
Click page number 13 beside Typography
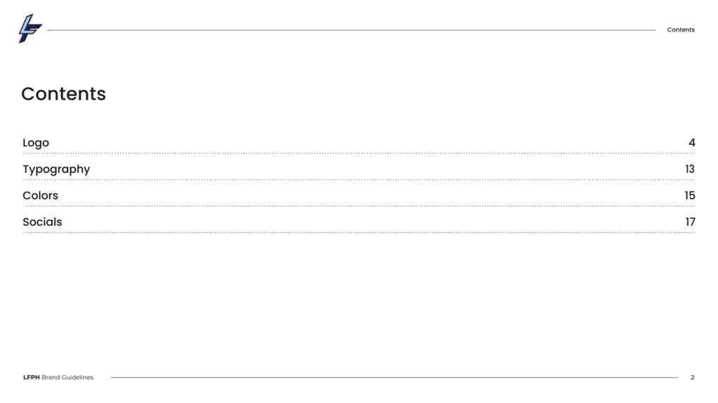[x=690, y=169]
